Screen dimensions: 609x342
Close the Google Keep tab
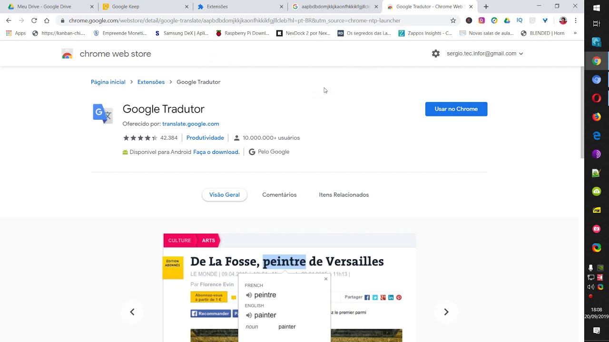point(187,7)
